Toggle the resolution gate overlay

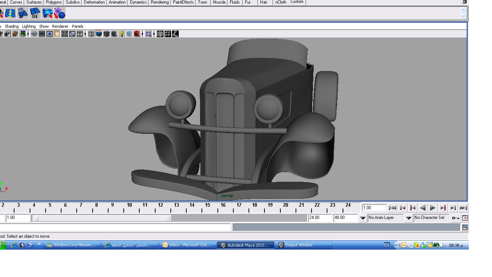pos(50,34)
